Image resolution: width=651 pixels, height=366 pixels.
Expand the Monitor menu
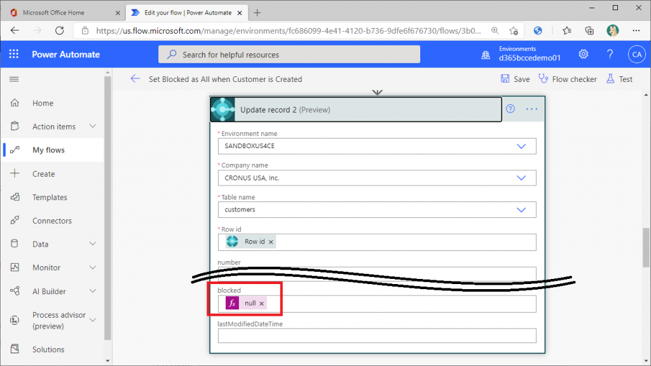pos(93,268)
